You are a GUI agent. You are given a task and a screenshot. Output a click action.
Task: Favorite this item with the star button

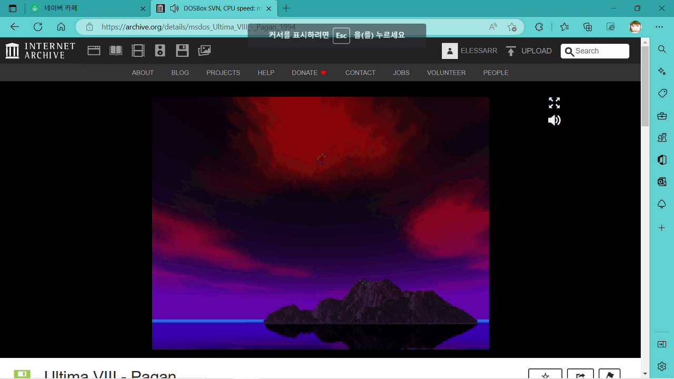(545, 374)
